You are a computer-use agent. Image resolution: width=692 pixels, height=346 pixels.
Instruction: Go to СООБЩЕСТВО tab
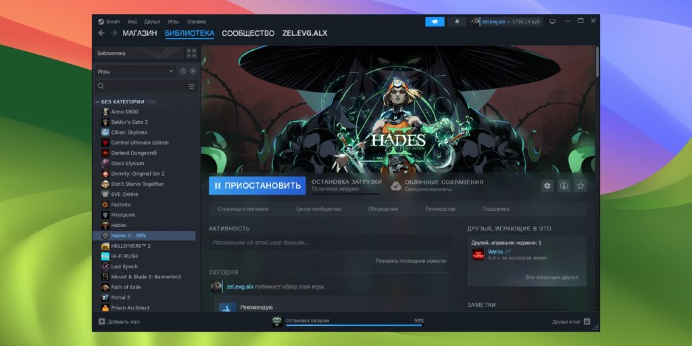(248, 33)
